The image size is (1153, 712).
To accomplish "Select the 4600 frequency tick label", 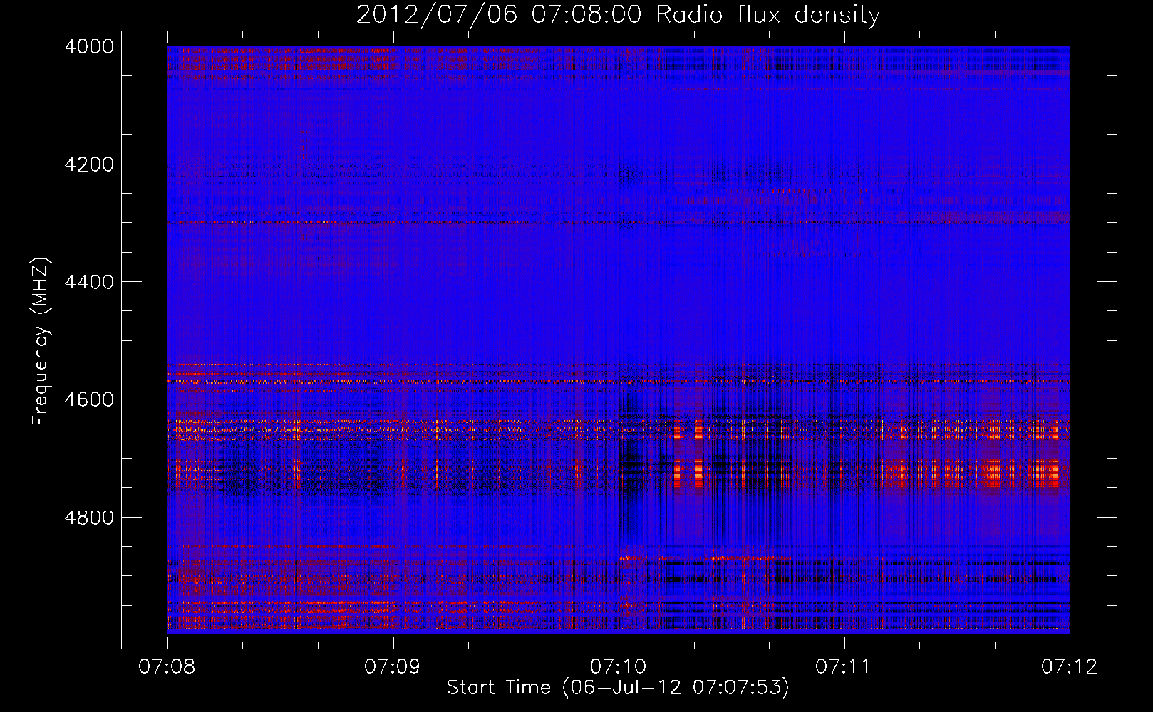I will (x=89, y=399).
